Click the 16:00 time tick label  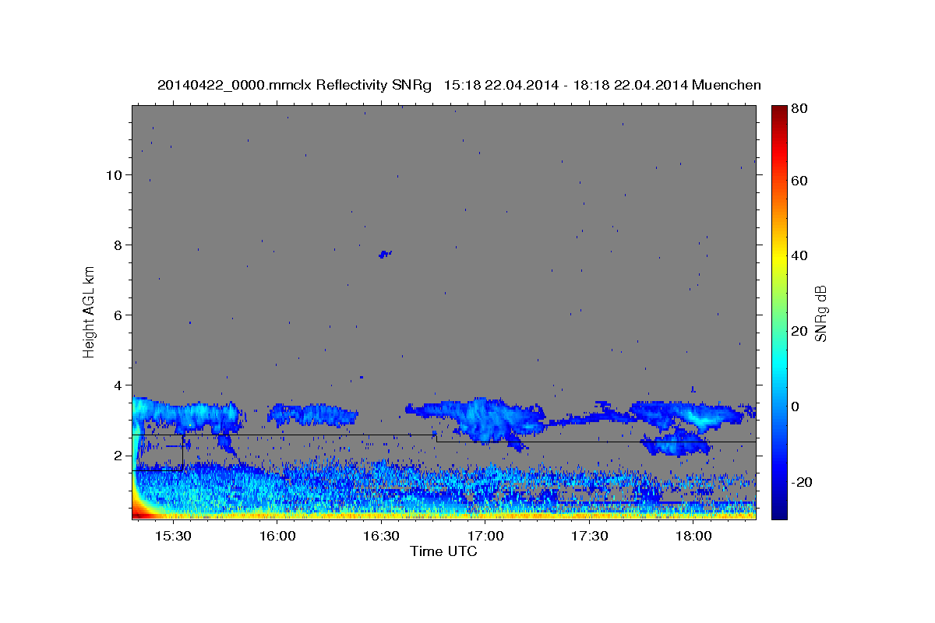pos(277,537)
